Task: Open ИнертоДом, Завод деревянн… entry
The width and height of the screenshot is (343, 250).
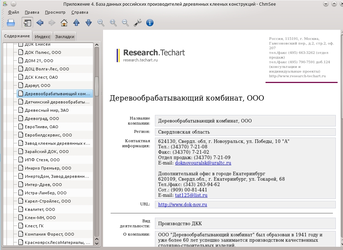Action: pyautogui.click(x=57, y=176)
